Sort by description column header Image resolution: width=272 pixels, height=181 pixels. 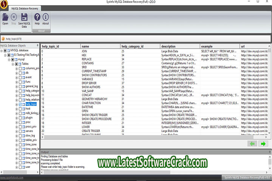pos(180,46)
